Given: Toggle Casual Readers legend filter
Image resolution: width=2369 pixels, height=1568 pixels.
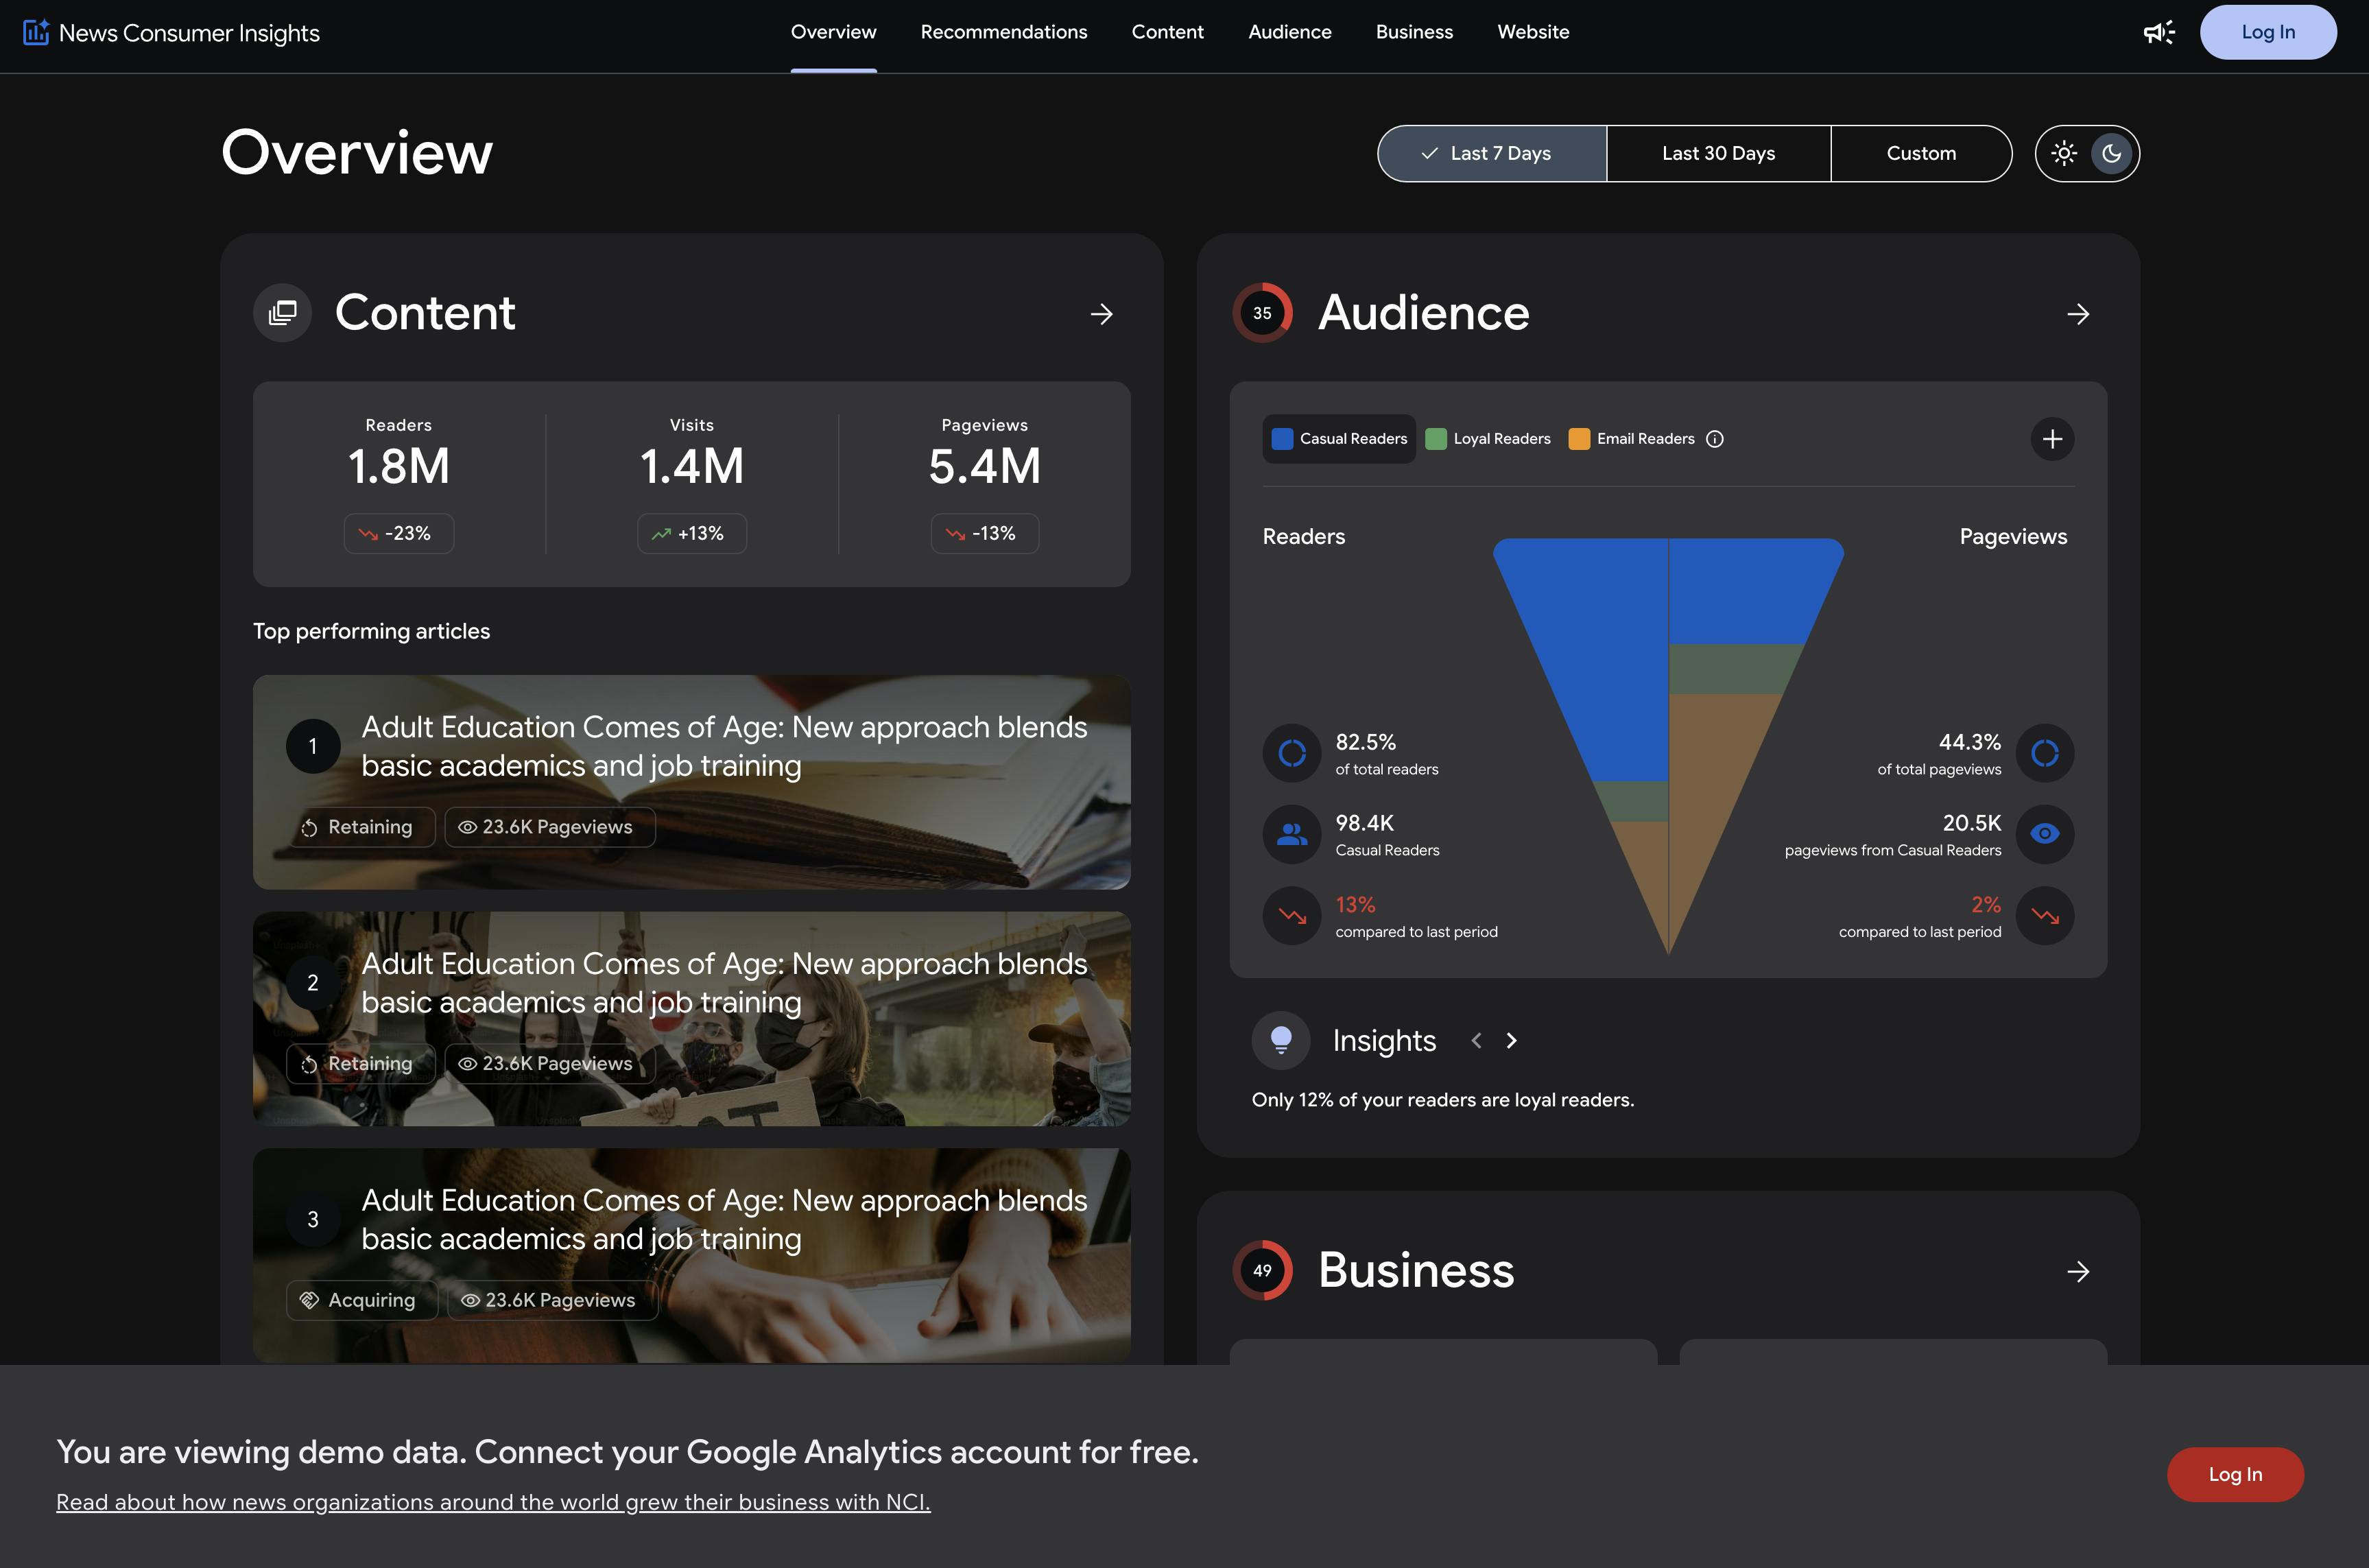Looking at the screenshot, I should tap(1339, 439).
